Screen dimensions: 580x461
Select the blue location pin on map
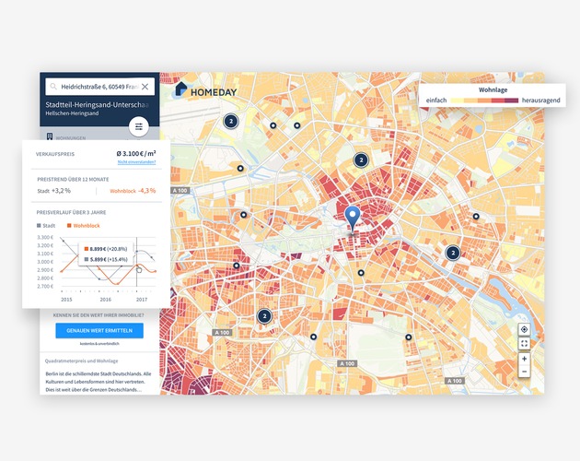coord(352,219)
